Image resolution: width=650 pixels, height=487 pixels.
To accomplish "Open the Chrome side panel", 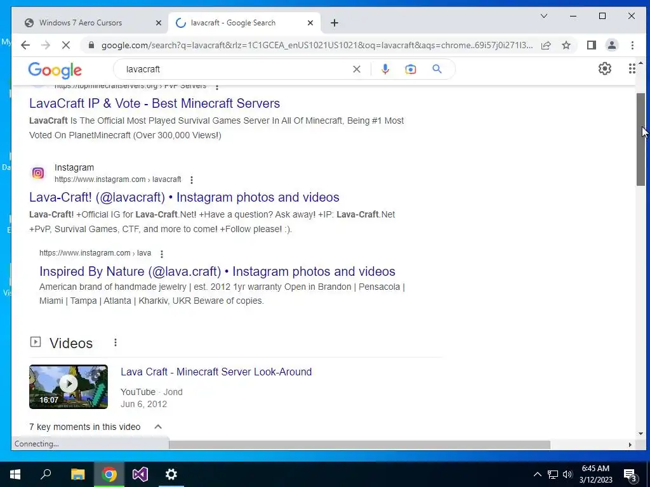I will (x=592, y=45).
